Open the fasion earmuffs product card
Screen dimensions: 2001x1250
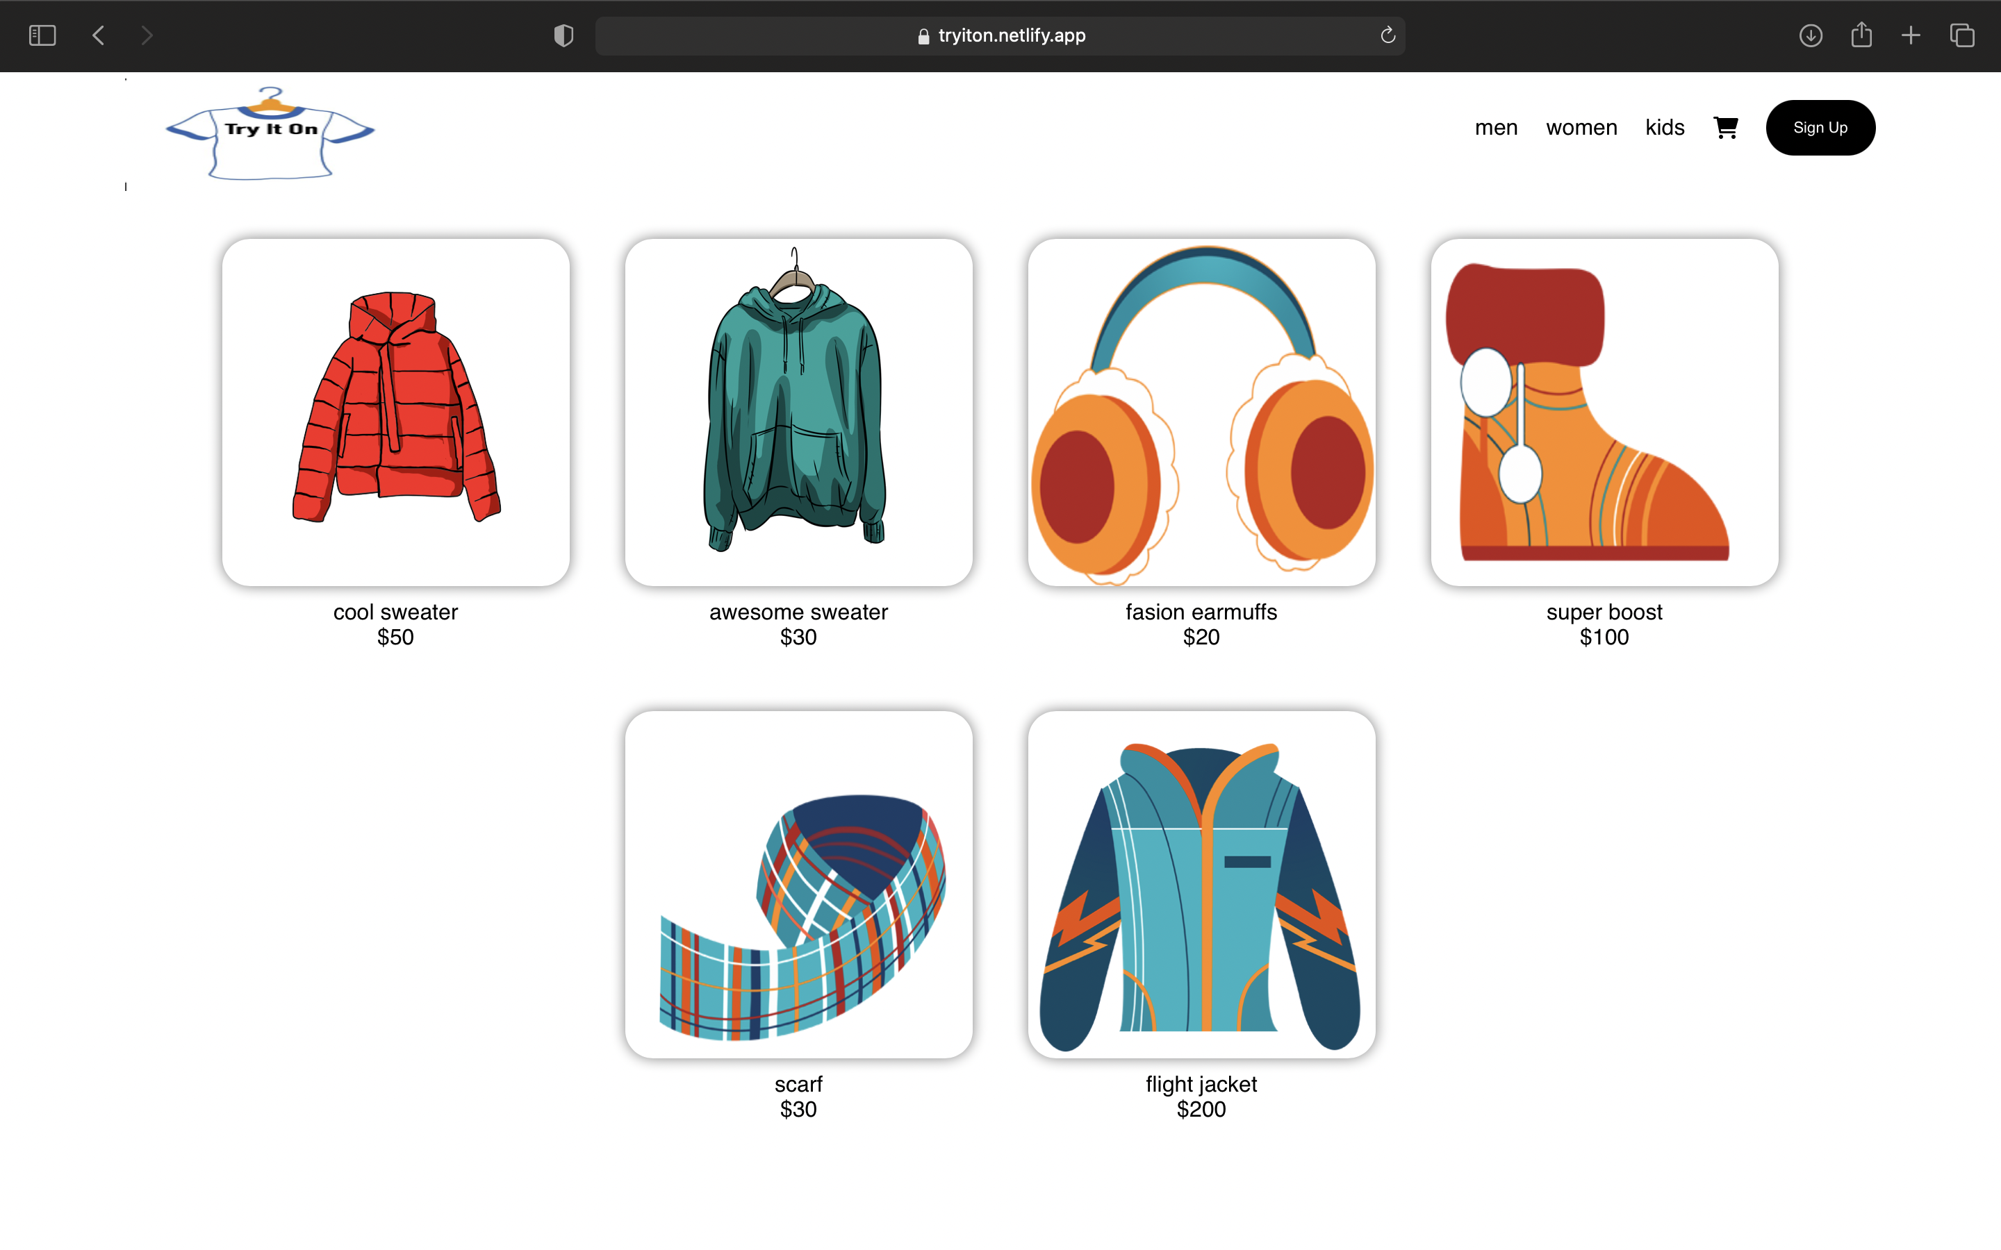coord(1201,412)
